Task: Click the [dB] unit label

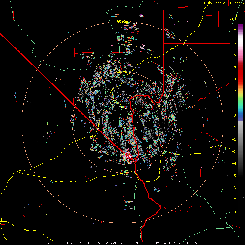Action: [x=232, y=19]
